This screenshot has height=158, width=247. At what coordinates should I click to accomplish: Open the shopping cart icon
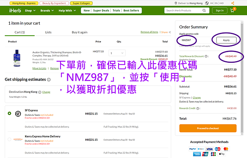coord(233,10)
